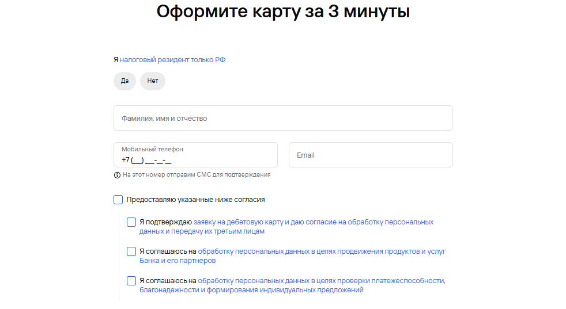Viewport: 566px width, 309px height.
Task: Choose "Нет" for tax resident status
Action: (153, 81)
